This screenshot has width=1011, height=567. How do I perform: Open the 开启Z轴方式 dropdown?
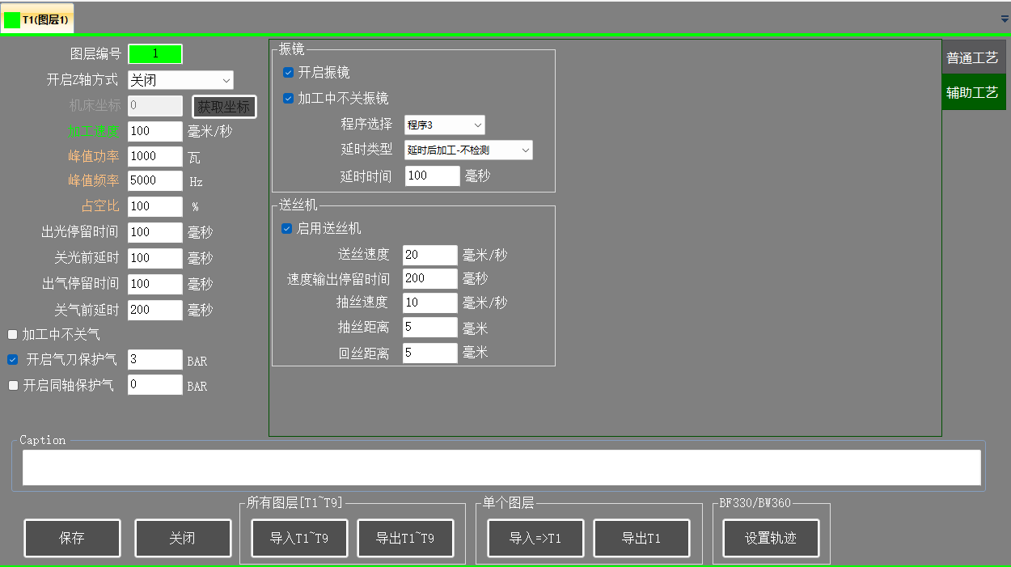(x=180, y=80)
